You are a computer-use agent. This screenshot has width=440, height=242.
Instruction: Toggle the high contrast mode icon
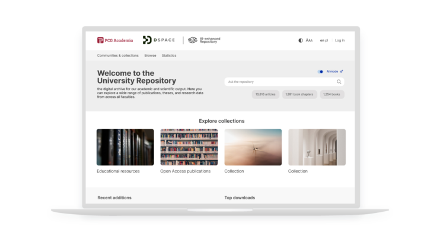click(x=301, y=40)
